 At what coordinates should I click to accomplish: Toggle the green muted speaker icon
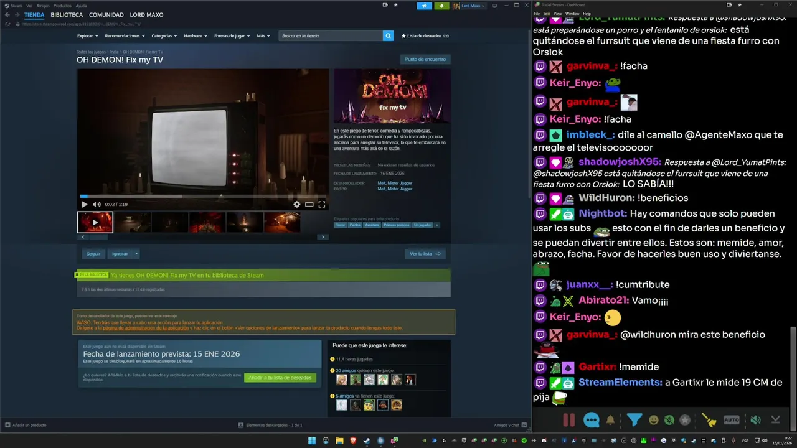tap(755, 420)
